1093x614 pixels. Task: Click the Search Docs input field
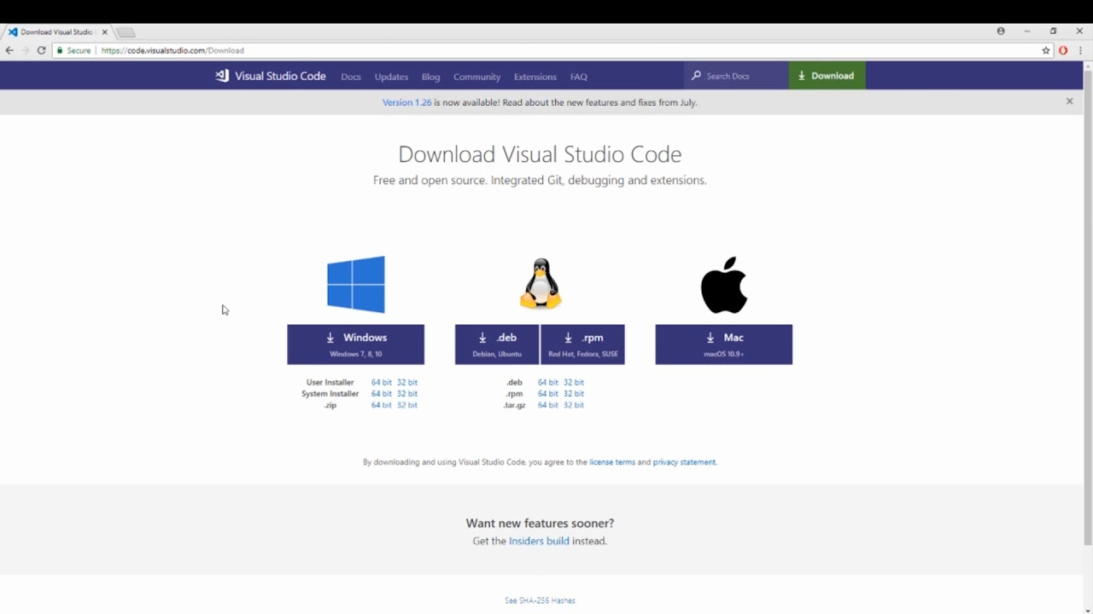(x=736, y=76)
